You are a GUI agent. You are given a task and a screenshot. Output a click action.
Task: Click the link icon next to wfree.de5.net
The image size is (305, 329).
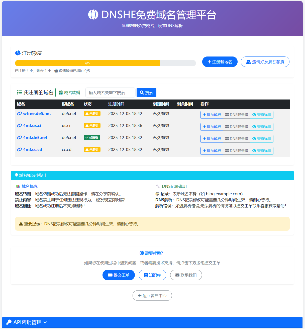19,113
